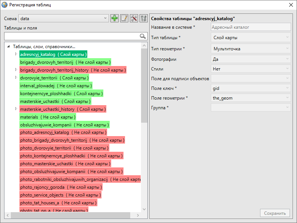Viewport: 297px width, 223px height.
Task: Click the magnifier search icon
Action: (143, 36)
